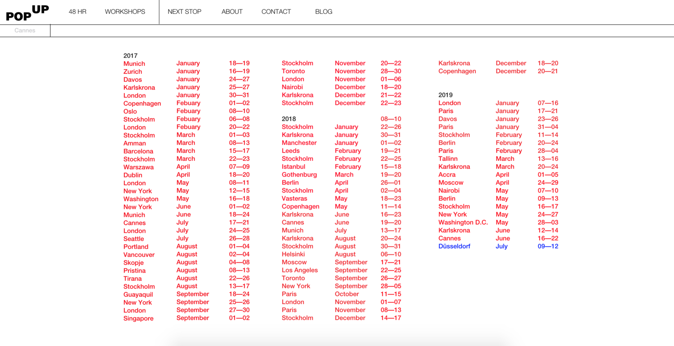Screen dimensions: 674x346
Task: Open New York May 24—27 entry
Action: (x=498, y=214)
